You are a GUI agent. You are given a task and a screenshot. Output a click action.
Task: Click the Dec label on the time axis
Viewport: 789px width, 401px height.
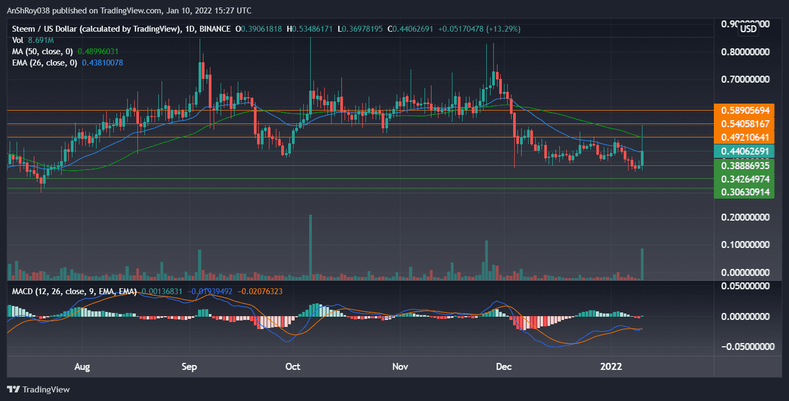(x=503, y=367)
